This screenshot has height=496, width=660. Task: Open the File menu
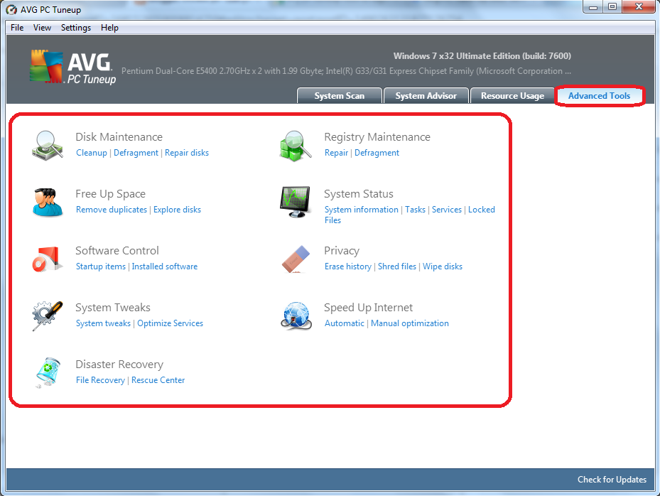[x=17, y=28]
